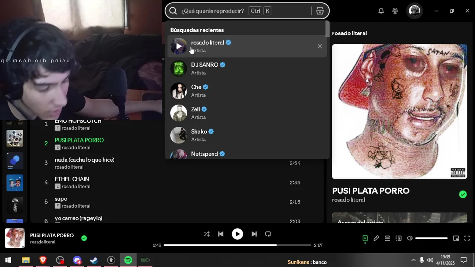
Task: Open Windows notification center icon
Action: coord(463,260)
